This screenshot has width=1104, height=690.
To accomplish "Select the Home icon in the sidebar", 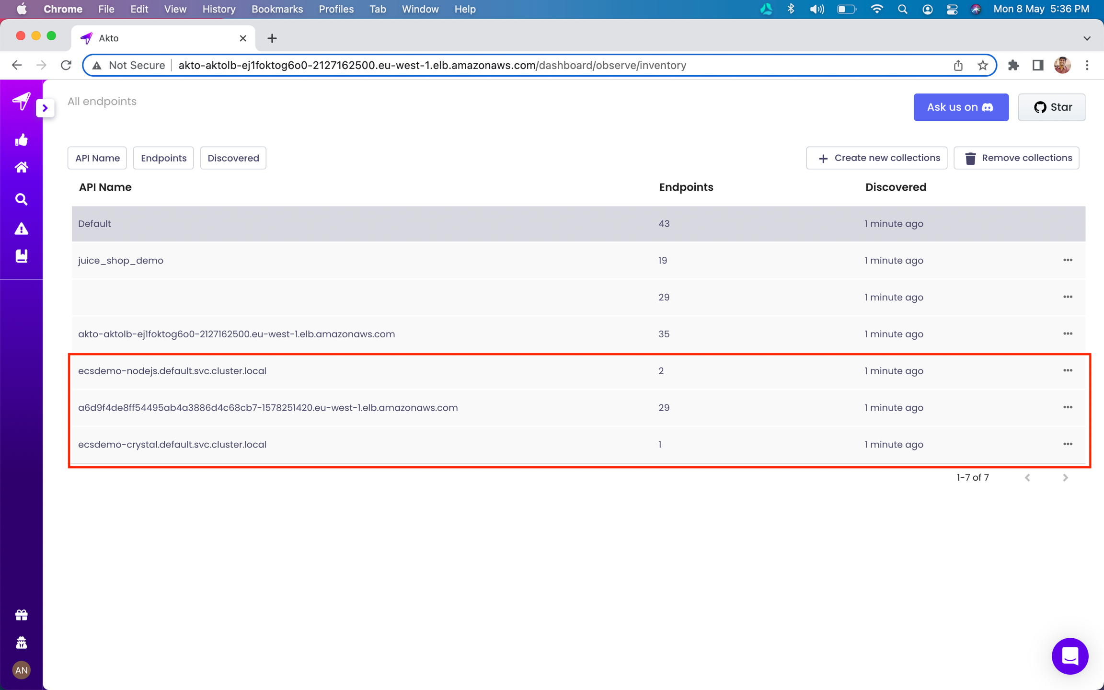I will pyautogui.click(x=21, y=166).
